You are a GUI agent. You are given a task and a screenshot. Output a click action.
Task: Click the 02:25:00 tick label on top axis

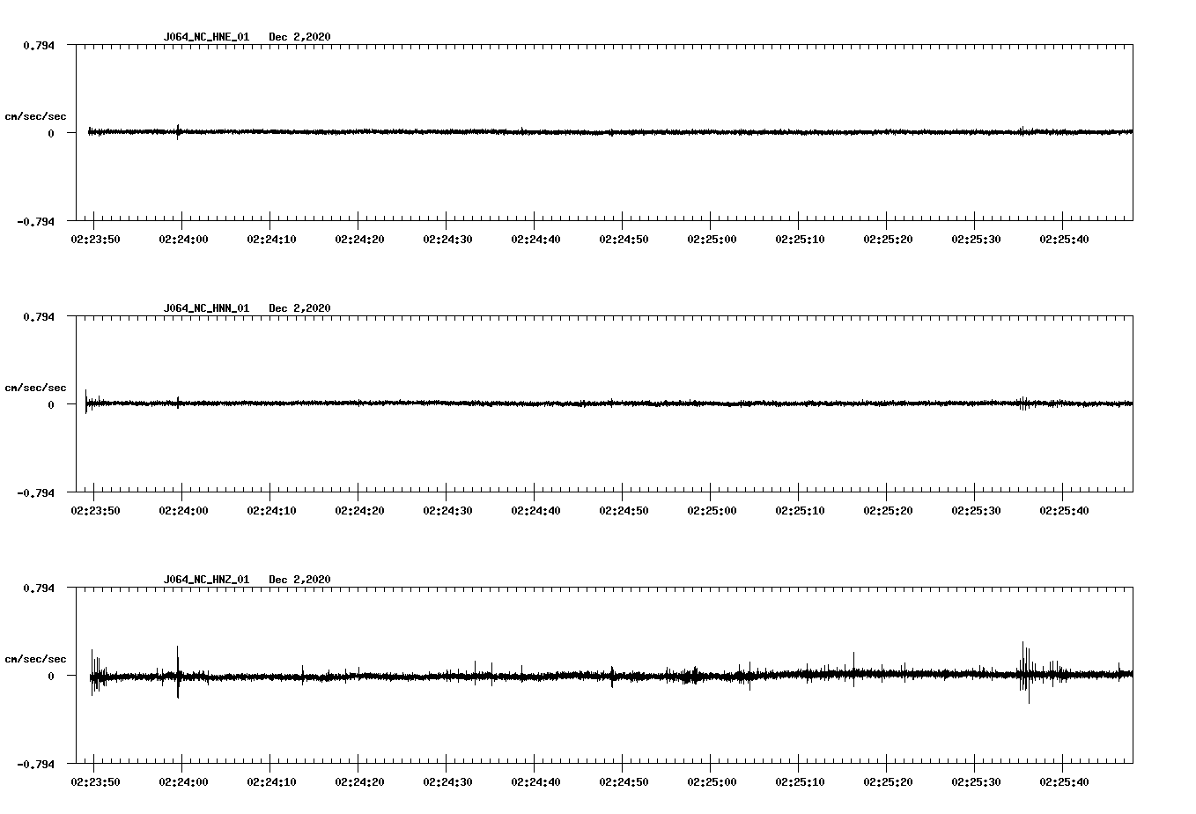[714, 238]
